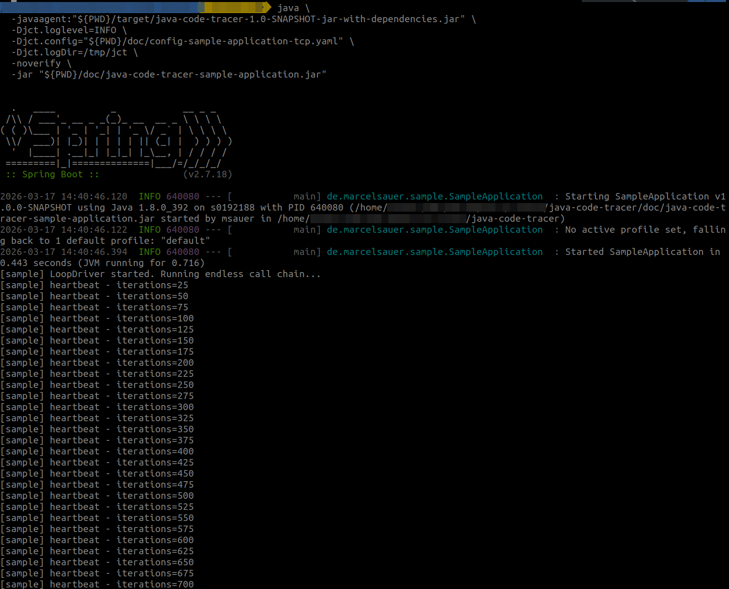Screen dimensions: 729x589
Task: Click SampleApplication class name on the 14:40:46.120 line
Action: [435, 197]
